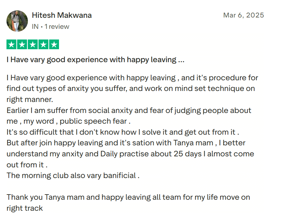Click the line starting "But after join"
Screen dimensions: 285x213
126,143
